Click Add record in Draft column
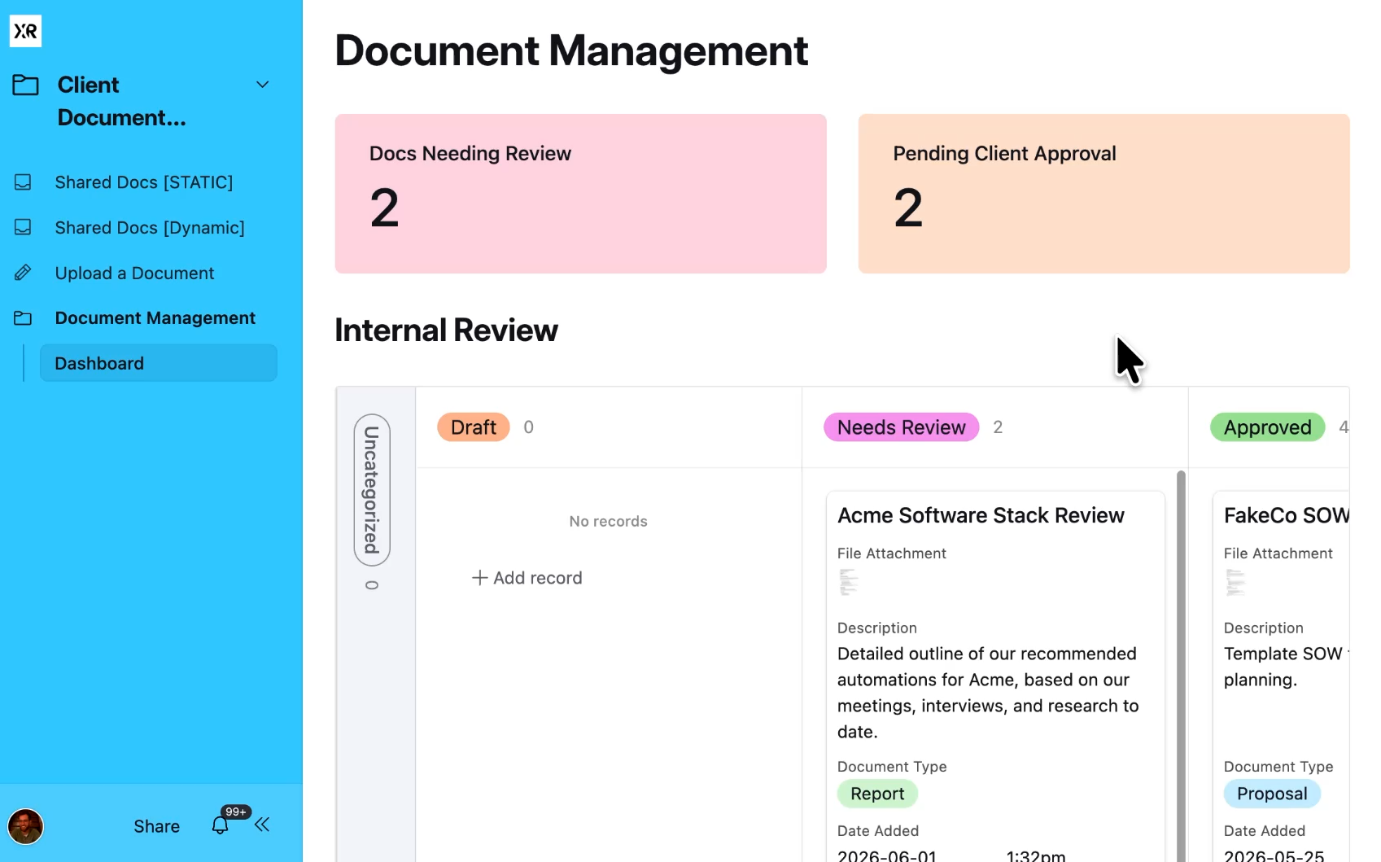This screenshot has height=862, width=1381. tap(527, 578)
